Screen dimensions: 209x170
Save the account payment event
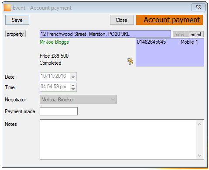(x=17, y=20)
